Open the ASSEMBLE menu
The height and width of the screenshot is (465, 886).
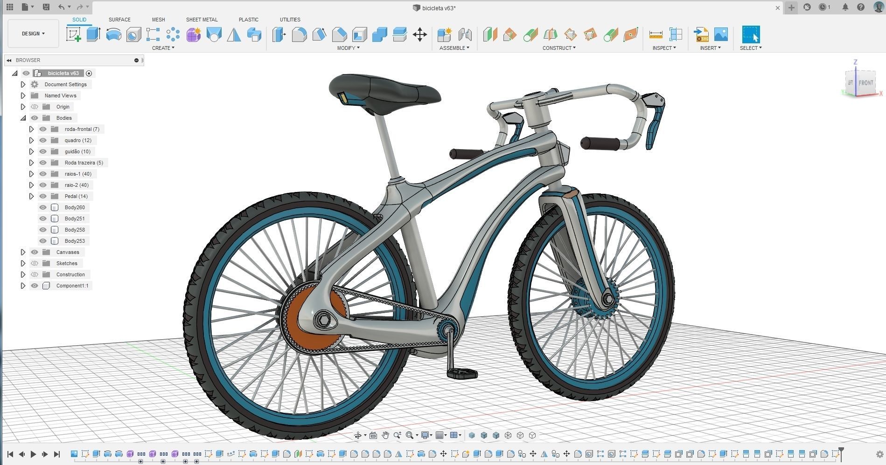click(x=454, y=48)
